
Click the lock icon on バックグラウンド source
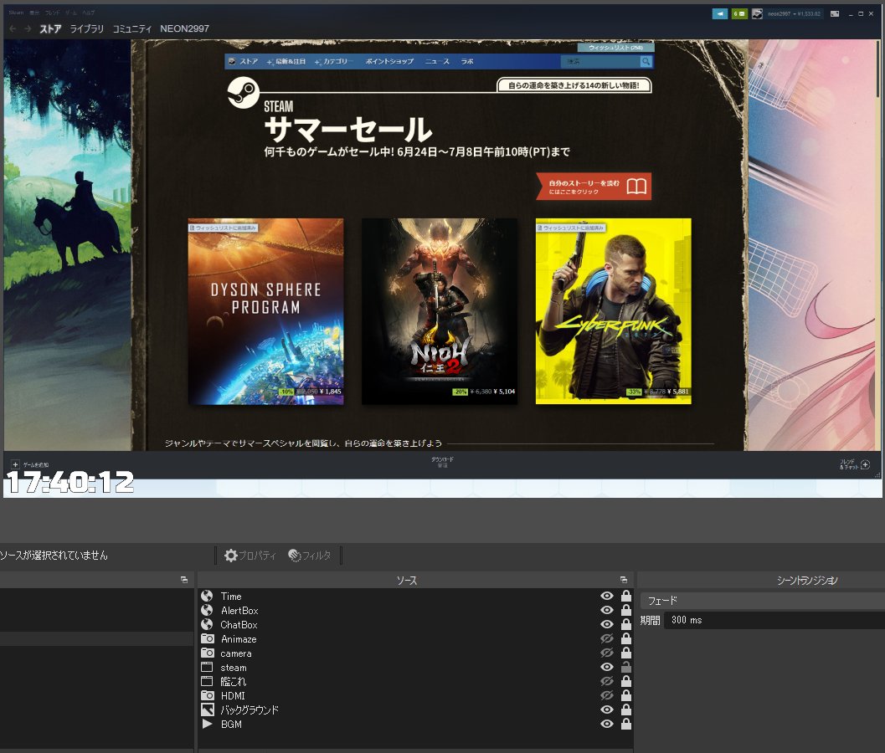(x=626, y=709)
